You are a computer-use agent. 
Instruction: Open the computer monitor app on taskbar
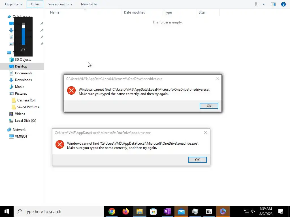click(195, 211)
